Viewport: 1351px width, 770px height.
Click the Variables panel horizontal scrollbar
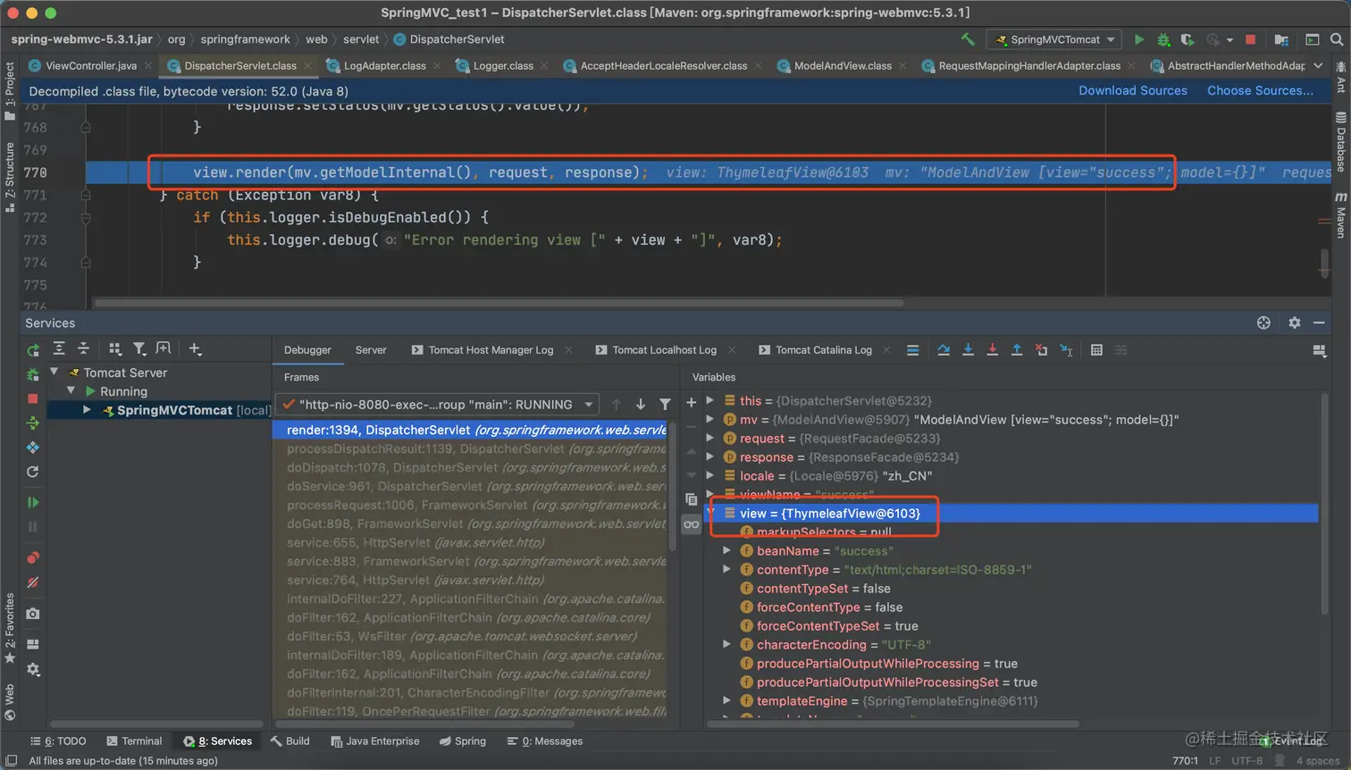click(x=893, y=724)
